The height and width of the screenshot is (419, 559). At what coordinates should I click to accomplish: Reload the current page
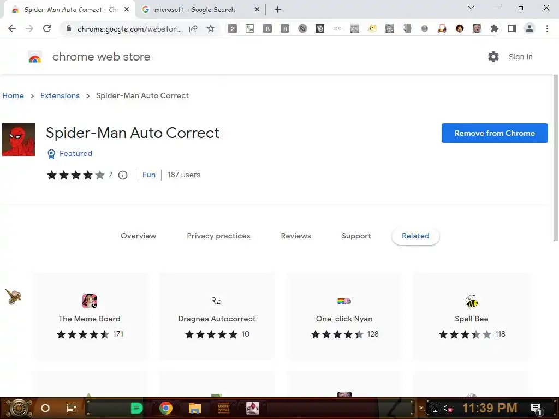point(47,28)
